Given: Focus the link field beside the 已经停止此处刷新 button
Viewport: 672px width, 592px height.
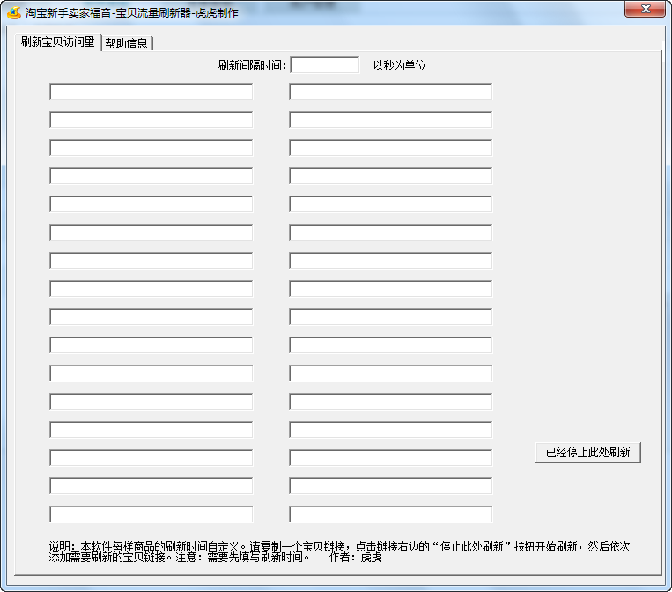Looking at the screenshot, I should [391, 458].
